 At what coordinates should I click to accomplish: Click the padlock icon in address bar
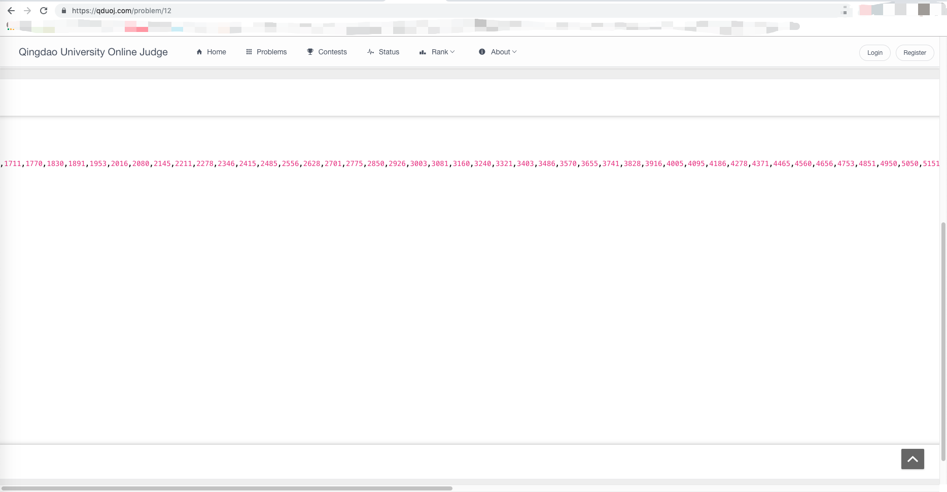[x=64, y=10]
